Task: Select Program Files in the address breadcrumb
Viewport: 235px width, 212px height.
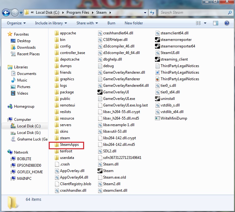Action: (77, 12)
